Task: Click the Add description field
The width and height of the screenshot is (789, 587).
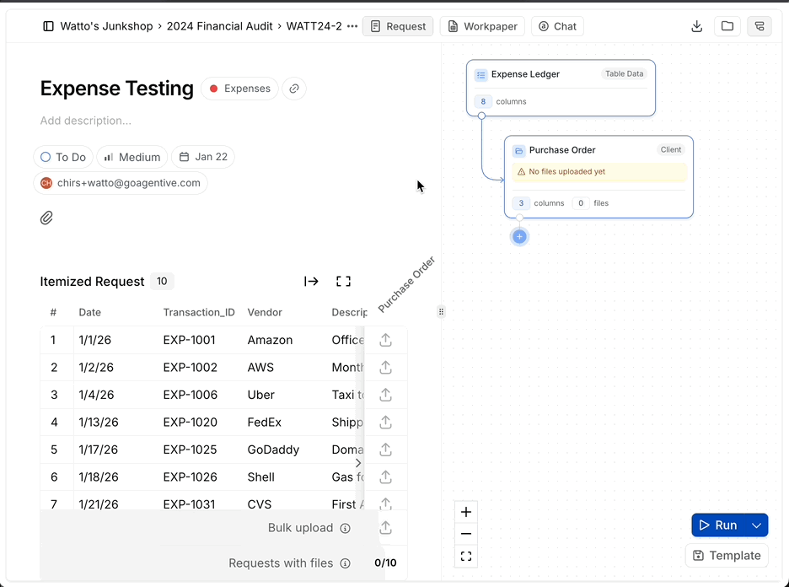Action: [x=86, y=121]
